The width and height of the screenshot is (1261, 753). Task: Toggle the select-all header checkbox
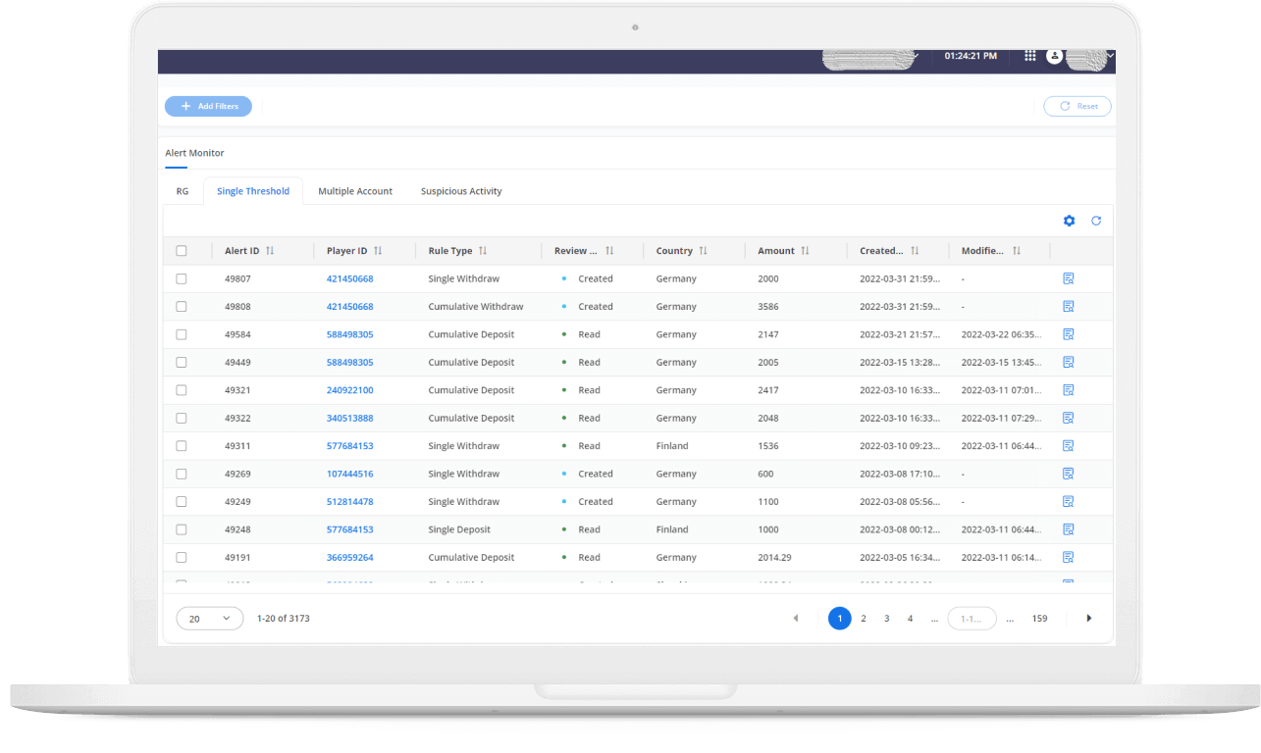(x=182, y=251)
